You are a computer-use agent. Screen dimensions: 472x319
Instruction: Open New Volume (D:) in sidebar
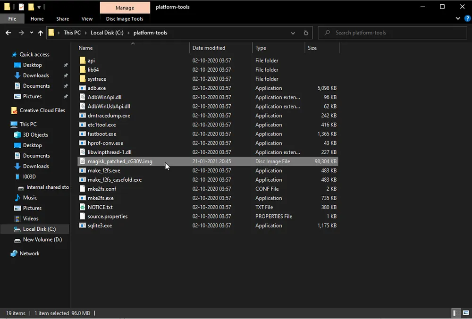coord(42,239)
